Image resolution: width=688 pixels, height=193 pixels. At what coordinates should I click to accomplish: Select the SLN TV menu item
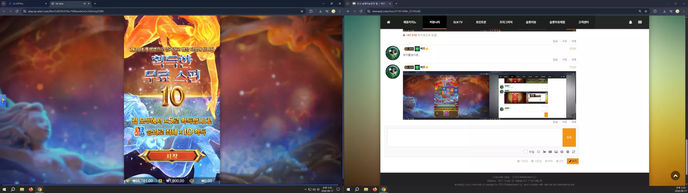[458, 22]
